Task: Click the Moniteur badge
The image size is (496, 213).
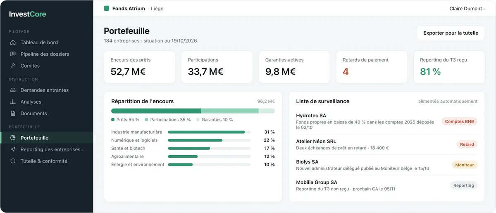Action: pos(465,165)
